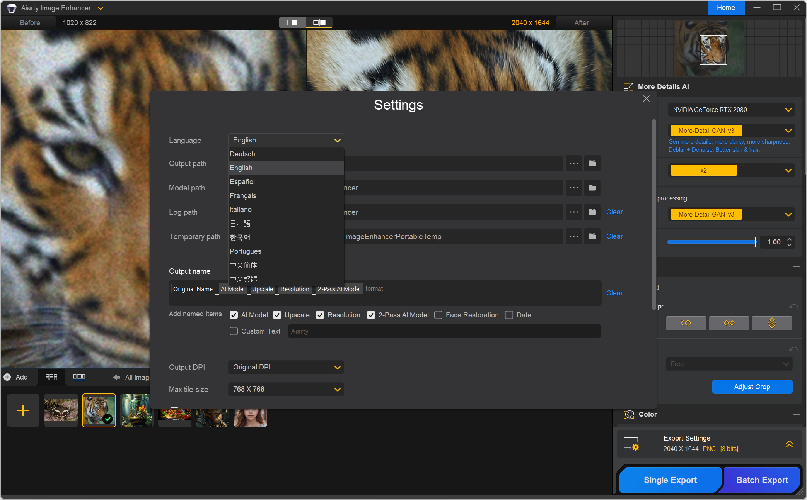Click horizontal flip icon
The height and width of the screenshot is (500, 807).
pyautogui.click(x=729, y=323)
